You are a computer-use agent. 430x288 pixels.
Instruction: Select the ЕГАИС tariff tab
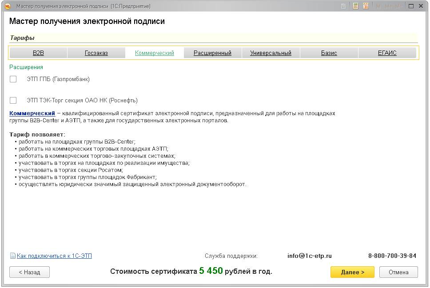pyautogui.click(x=387, y=53)
